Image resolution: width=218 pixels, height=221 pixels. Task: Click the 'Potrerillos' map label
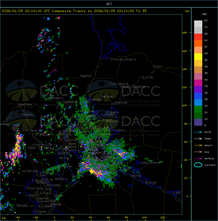(x=44, y=145)
